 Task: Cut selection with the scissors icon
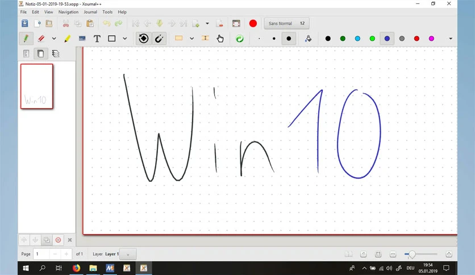pos(66,23)
